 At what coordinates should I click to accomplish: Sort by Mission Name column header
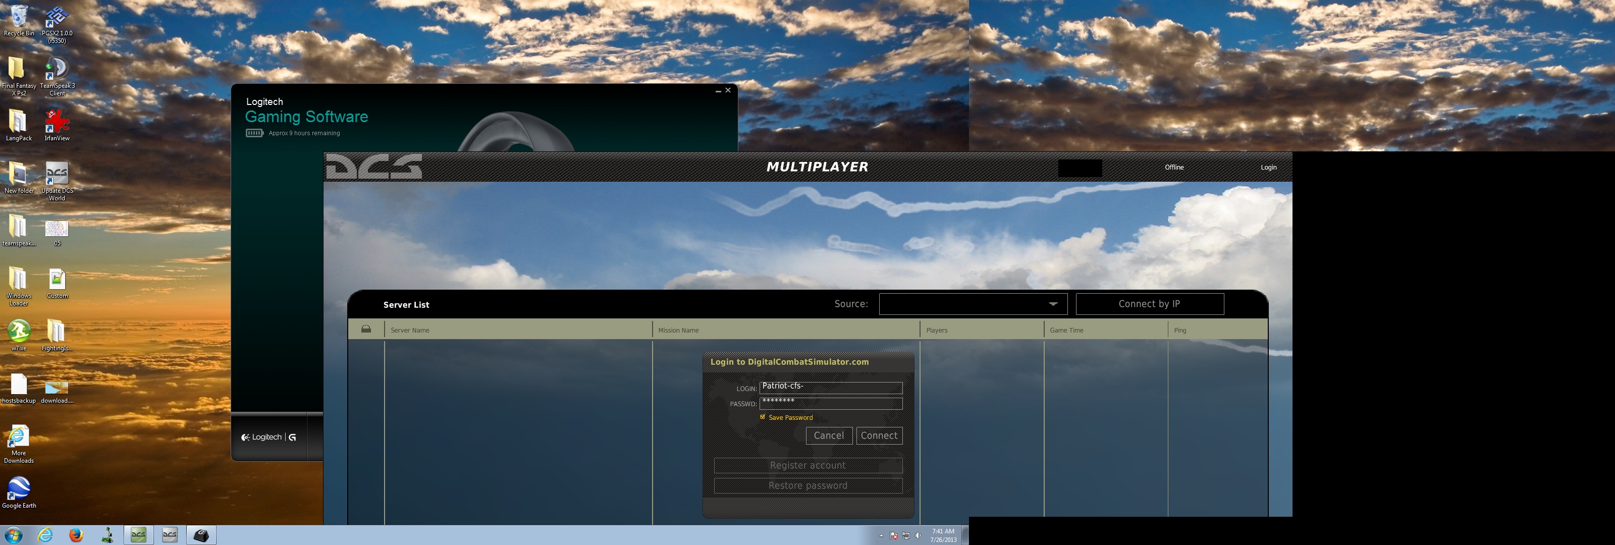(x=786, y=330)
